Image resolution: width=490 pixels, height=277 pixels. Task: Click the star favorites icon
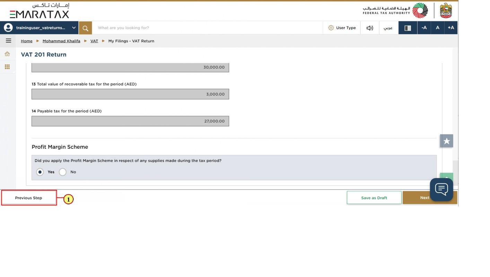pyautogui.click(x=447, y=141)
